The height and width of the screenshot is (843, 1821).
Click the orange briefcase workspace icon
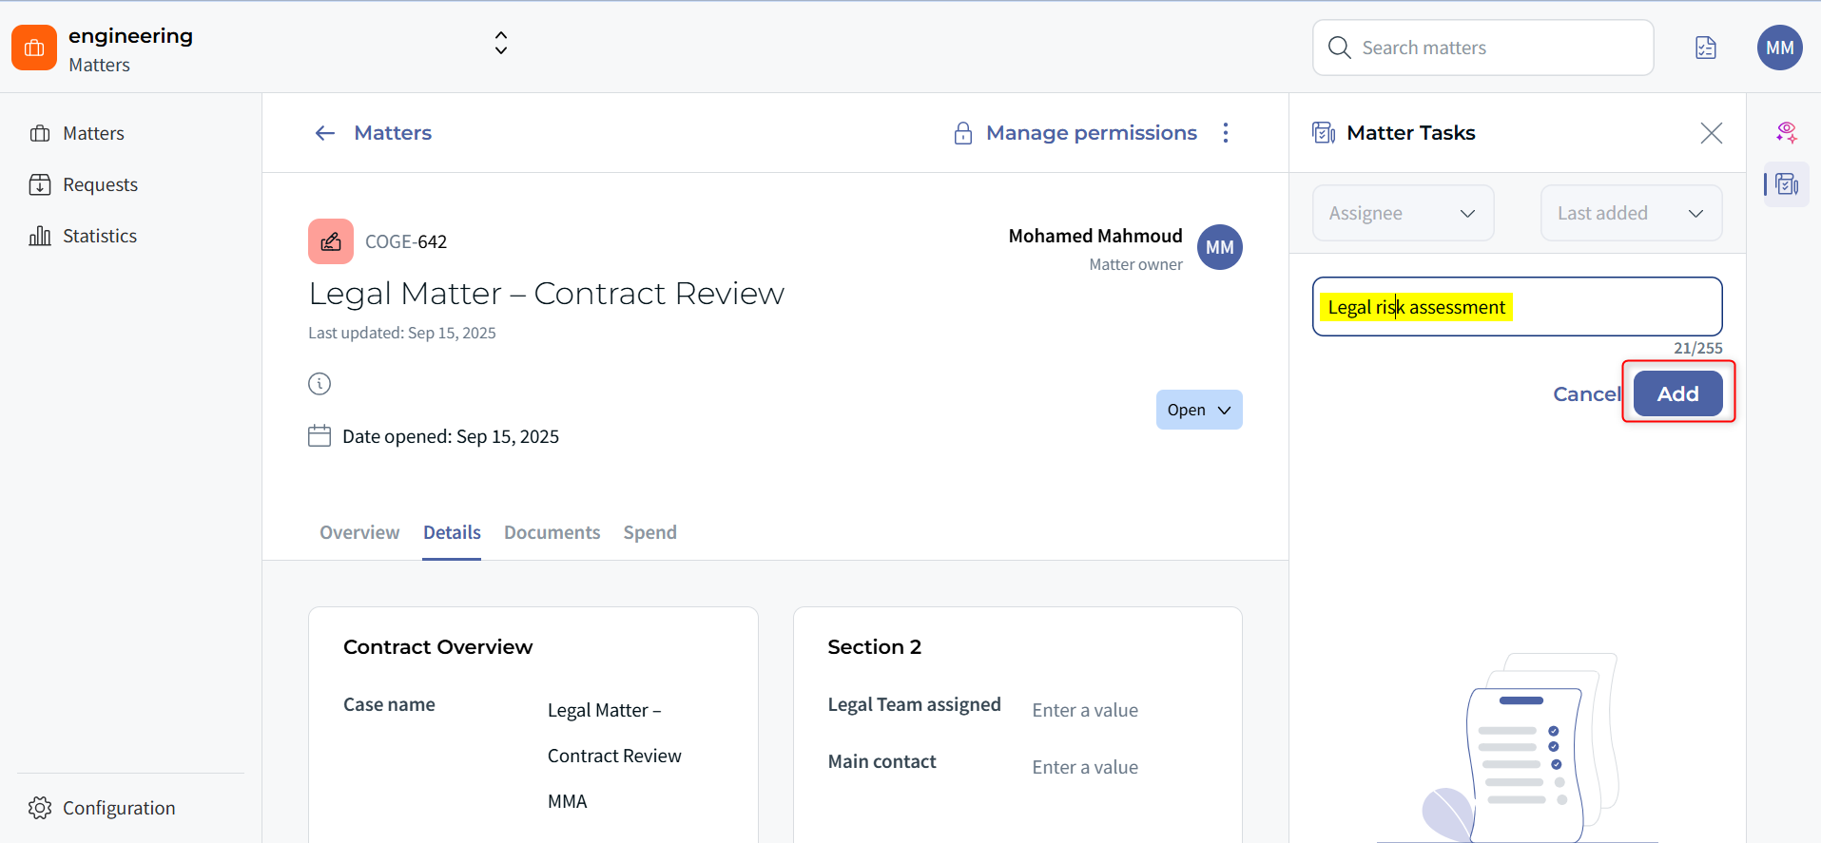click(34, 48)
